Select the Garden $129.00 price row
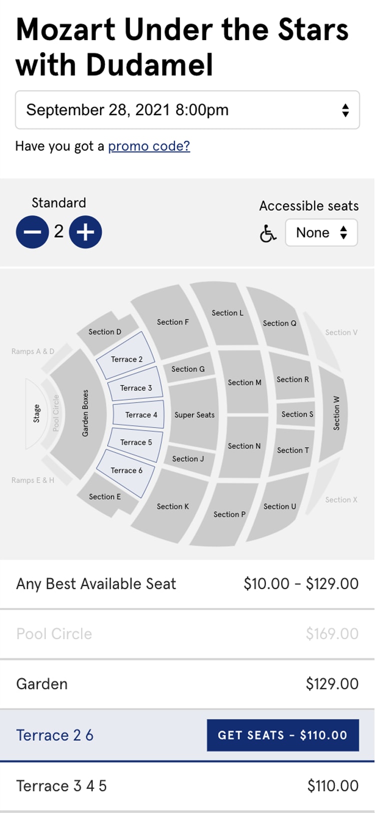Image resolution: width=375 pixels, height=813 pixels. point(187,684)
